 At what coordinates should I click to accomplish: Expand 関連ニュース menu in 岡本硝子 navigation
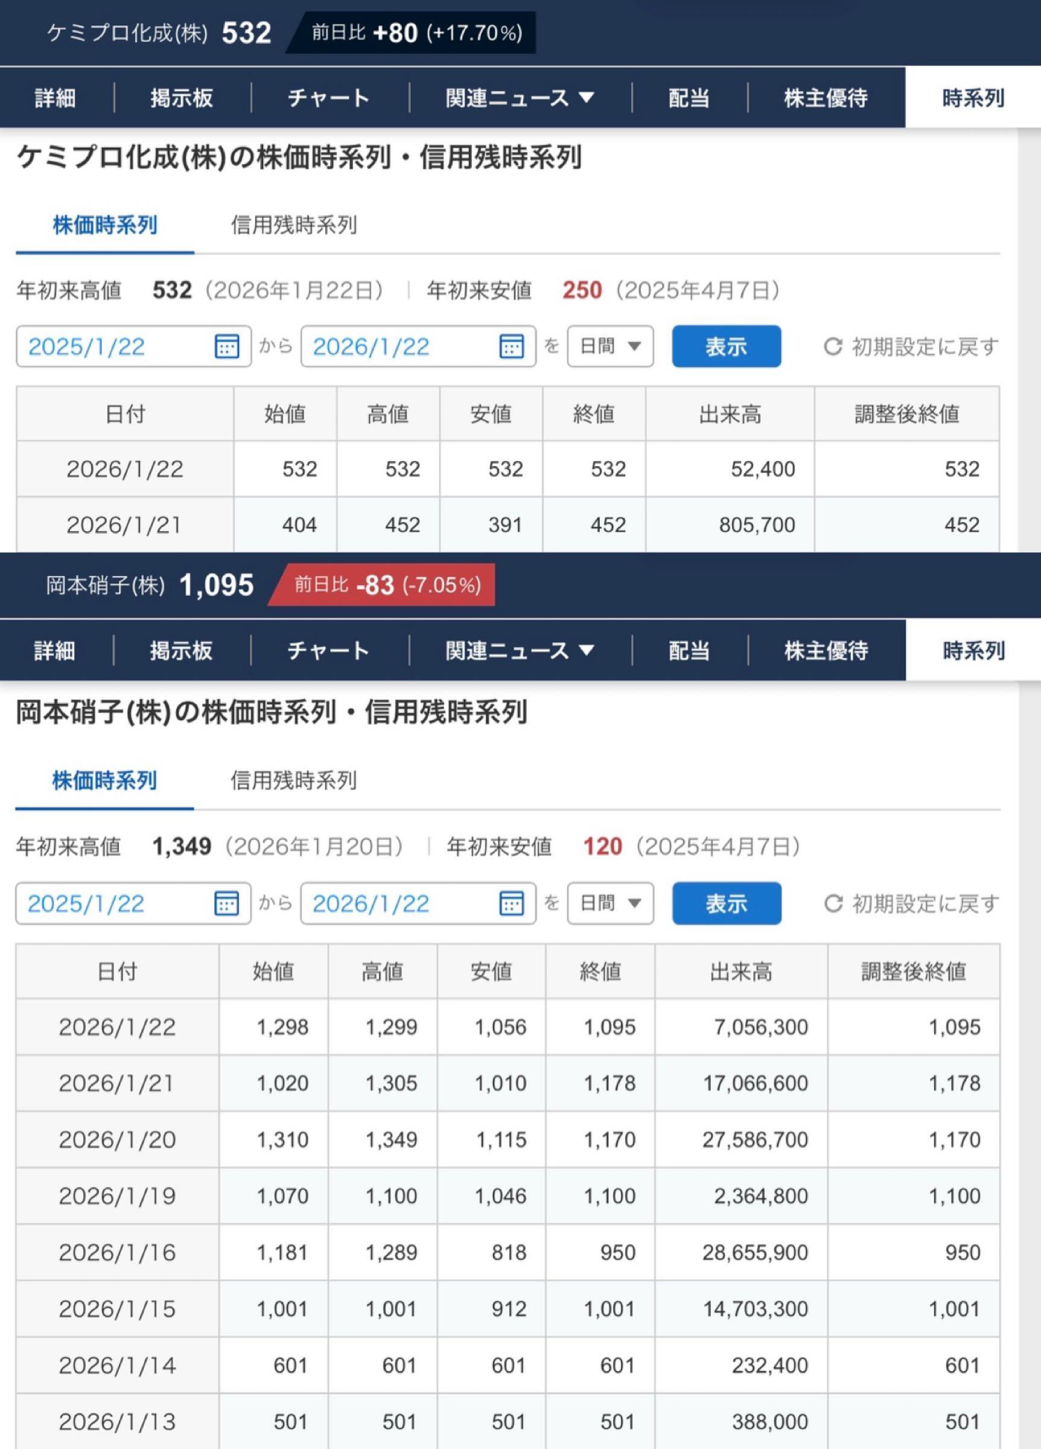point(520,651)
